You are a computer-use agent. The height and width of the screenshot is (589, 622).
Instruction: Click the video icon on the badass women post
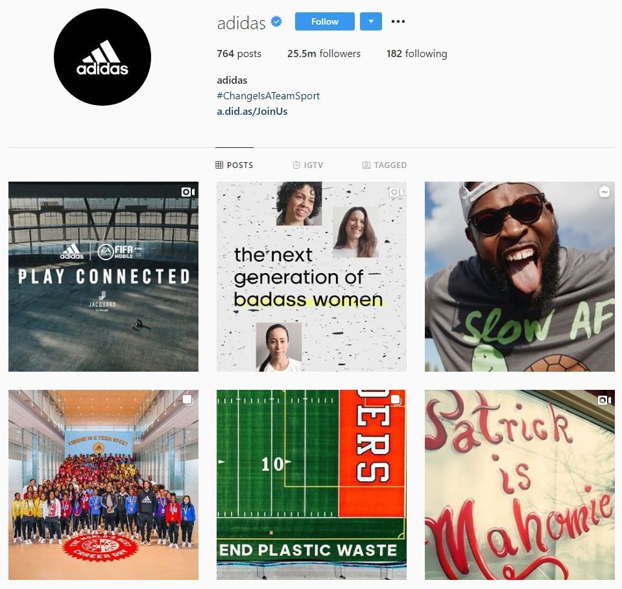(396, 192)
